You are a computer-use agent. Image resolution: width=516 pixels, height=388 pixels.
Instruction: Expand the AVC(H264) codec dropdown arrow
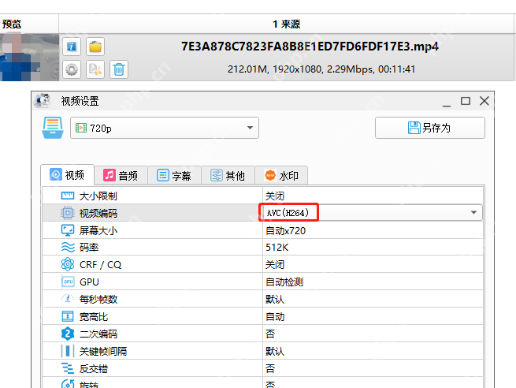click(474, 212)
